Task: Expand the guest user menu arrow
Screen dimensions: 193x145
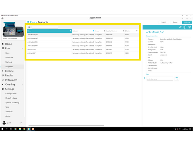Action: [x=21, y=123]
